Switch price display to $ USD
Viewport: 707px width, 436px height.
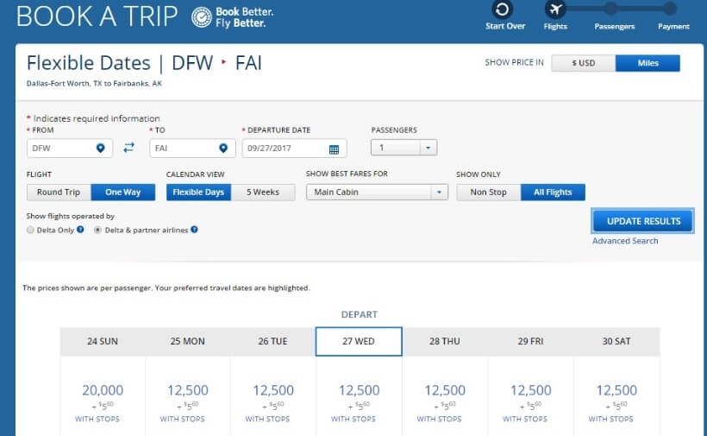click(584, 63)
